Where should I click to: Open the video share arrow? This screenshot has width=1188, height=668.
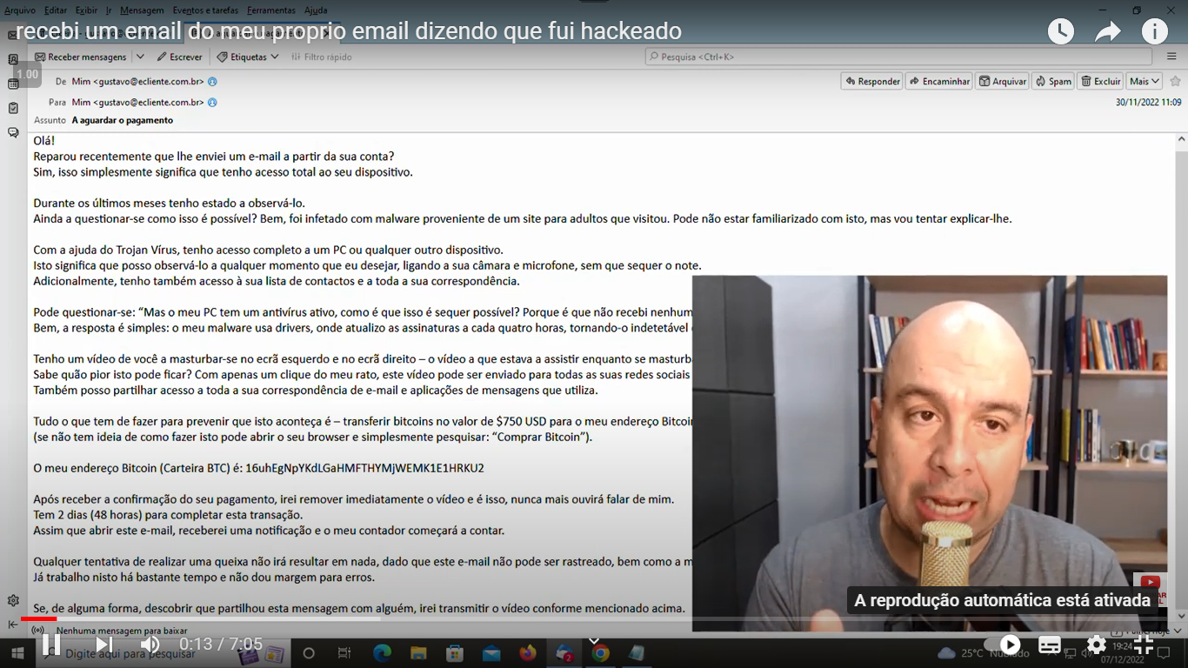[1108, 31]
